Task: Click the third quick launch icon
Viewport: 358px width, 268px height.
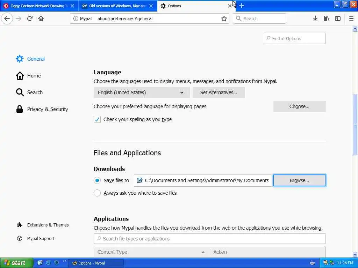Action: [x=56, y=263]
